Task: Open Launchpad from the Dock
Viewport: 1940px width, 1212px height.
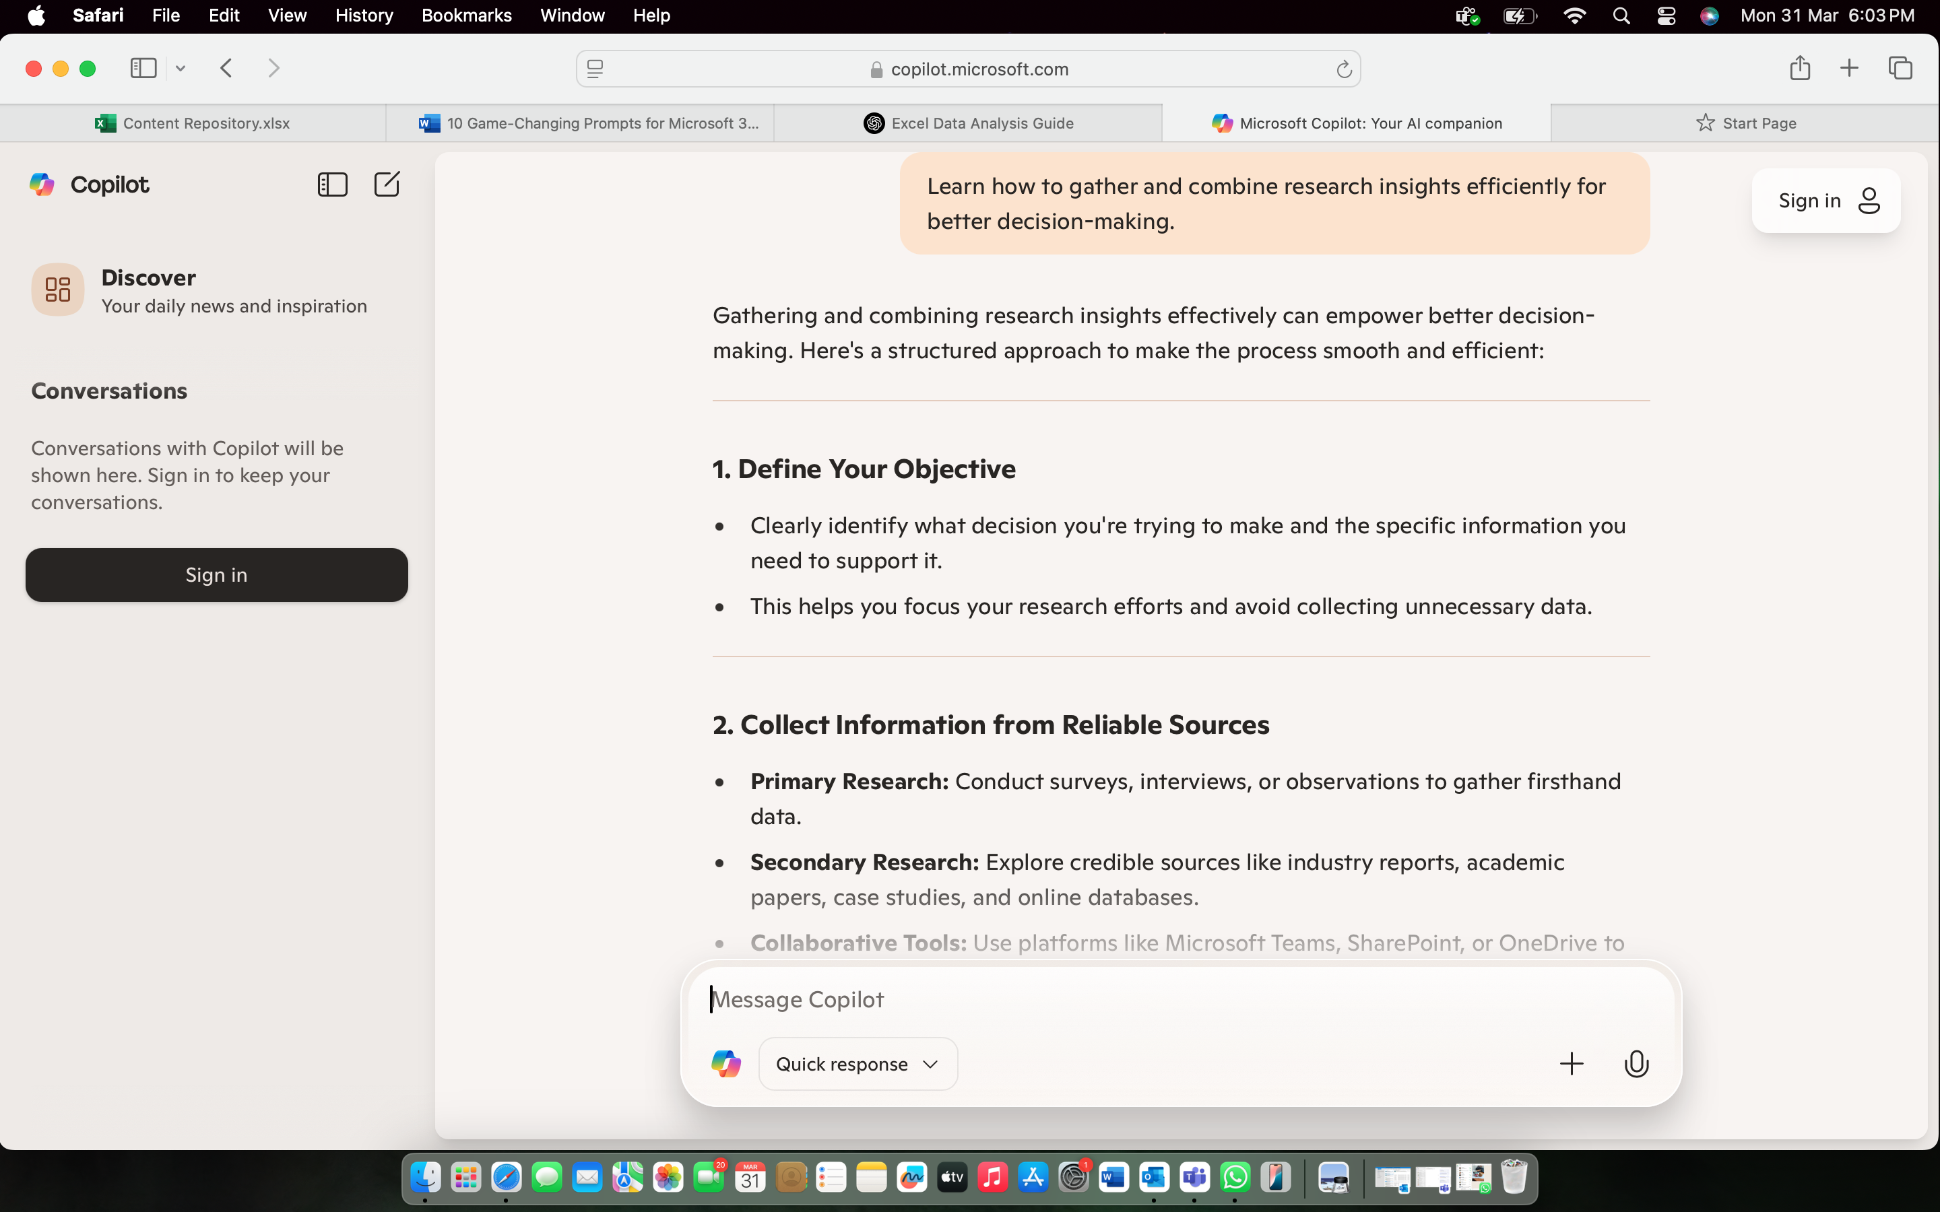Action: [465, 1178]
